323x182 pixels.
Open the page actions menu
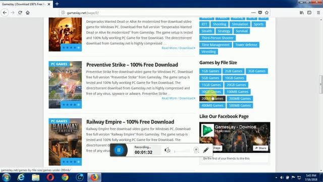point(253,13)
